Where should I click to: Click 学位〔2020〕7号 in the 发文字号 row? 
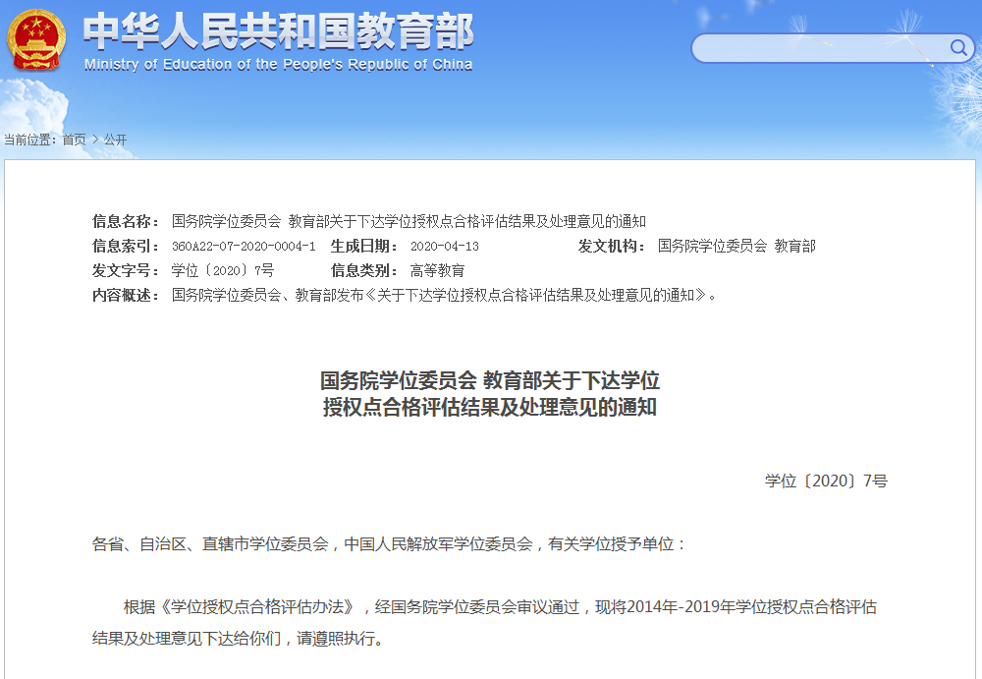222,271
